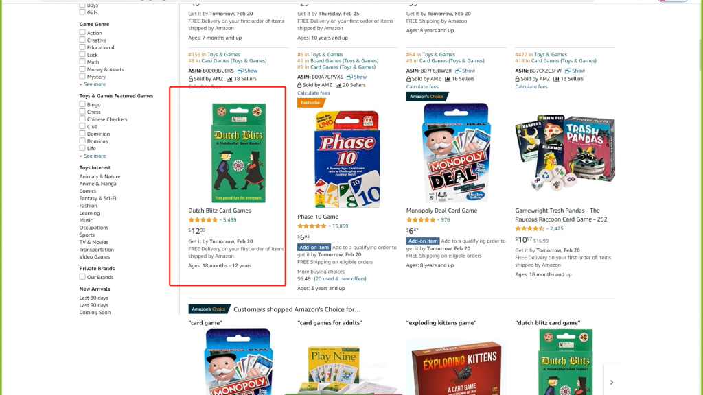The height and width of the screenshot is (395, 703).
Task: Click the Show copy icon for ASIN B000BBU0KS
Action: point(240,71)
